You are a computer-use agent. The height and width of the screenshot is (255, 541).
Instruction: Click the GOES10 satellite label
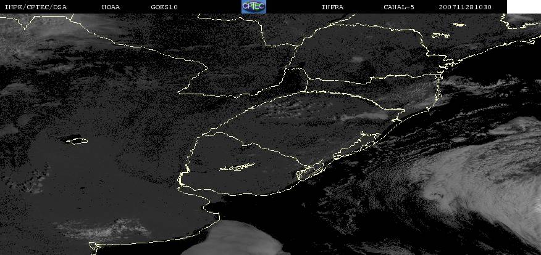164,7
